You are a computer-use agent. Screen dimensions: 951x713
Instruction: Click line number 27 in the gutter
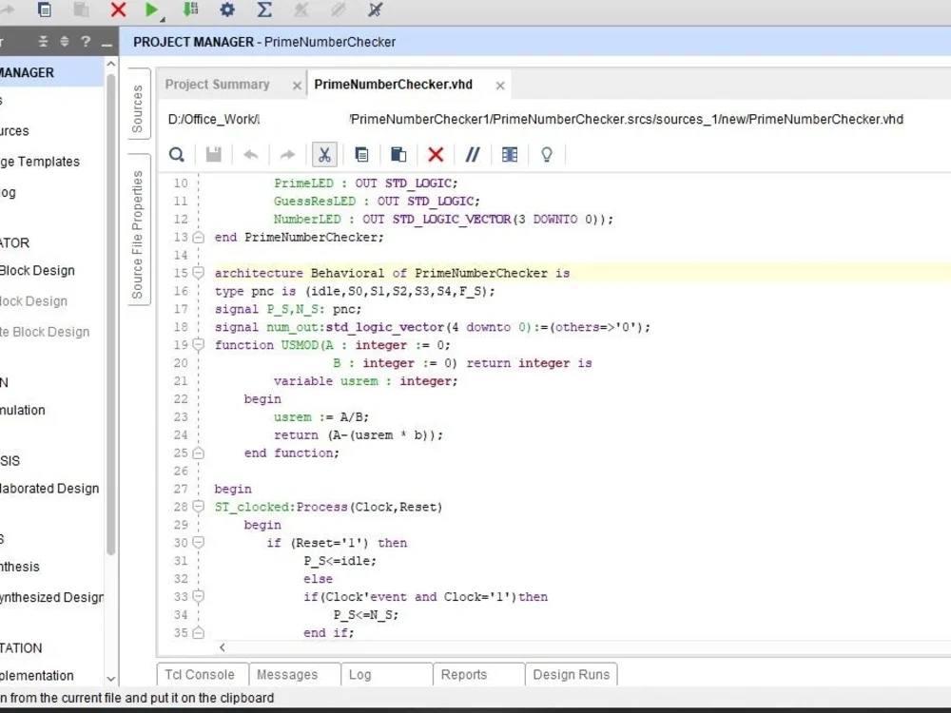pyautogui.click(x=181, y=489)
